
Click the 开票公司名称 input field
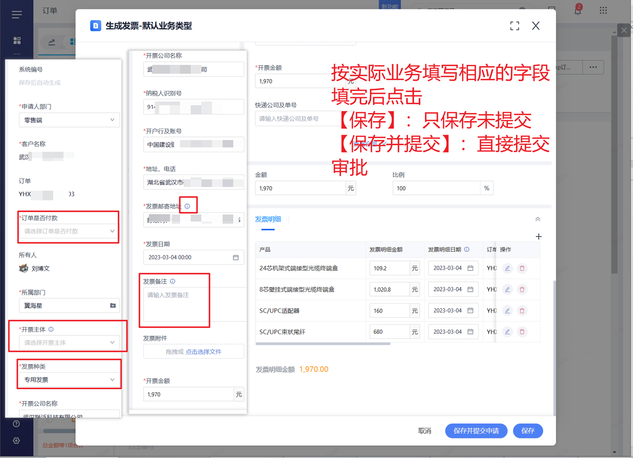[x=194, y=70]
